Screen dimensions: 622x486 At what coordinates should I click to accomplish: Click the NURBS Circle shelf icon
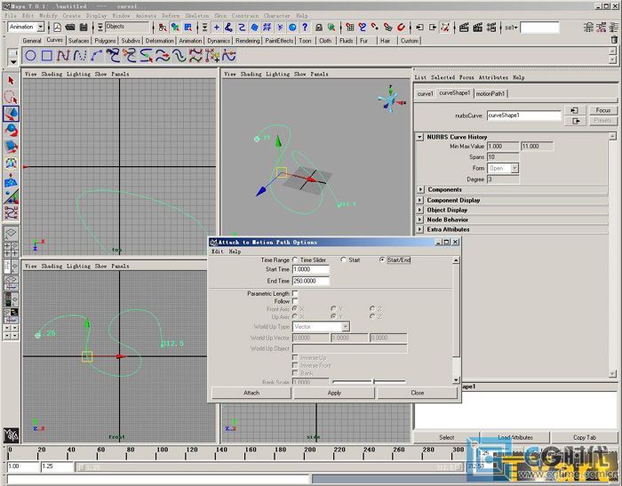coord(30,56)
